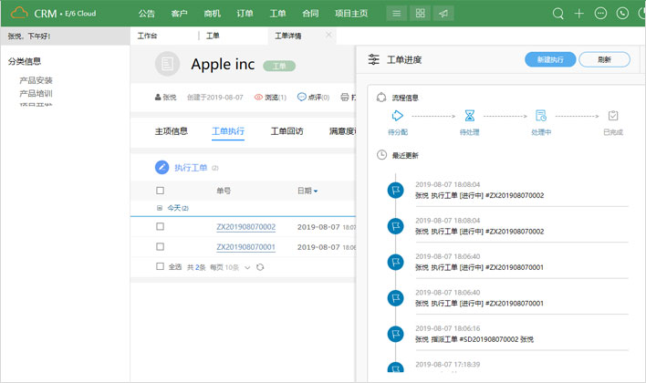646x383 pixels.
Task: Click the search magnifier icon in header
Action: click(x=558, y=14)
